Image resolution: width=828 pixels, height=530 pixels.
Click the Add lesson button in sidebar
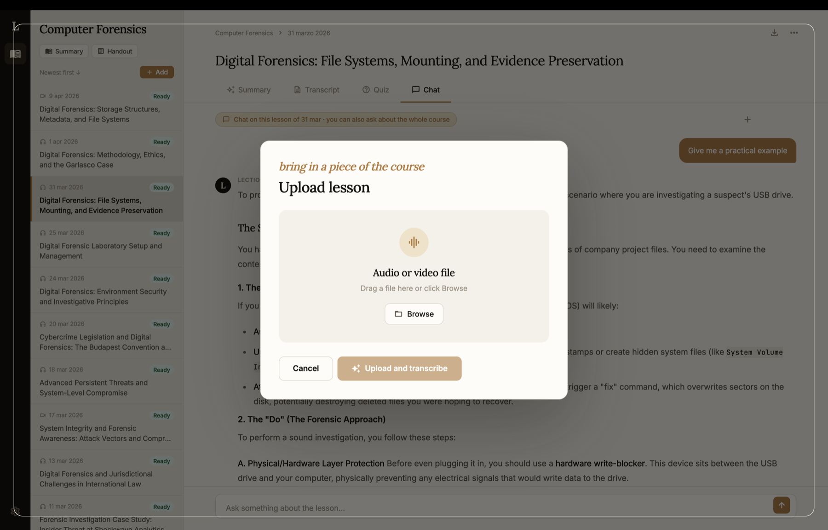coord(157,72)
